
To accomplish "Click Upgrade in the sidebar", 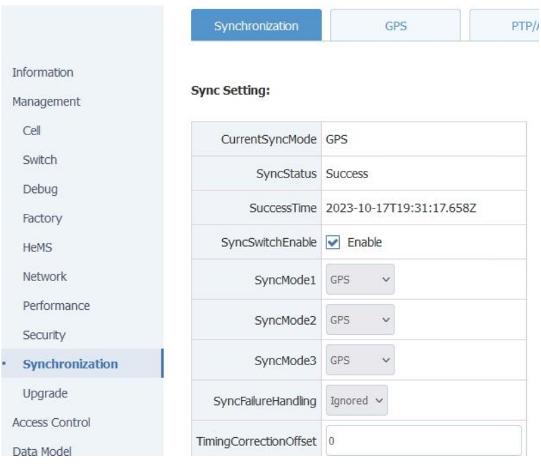I will pos(44,393).
